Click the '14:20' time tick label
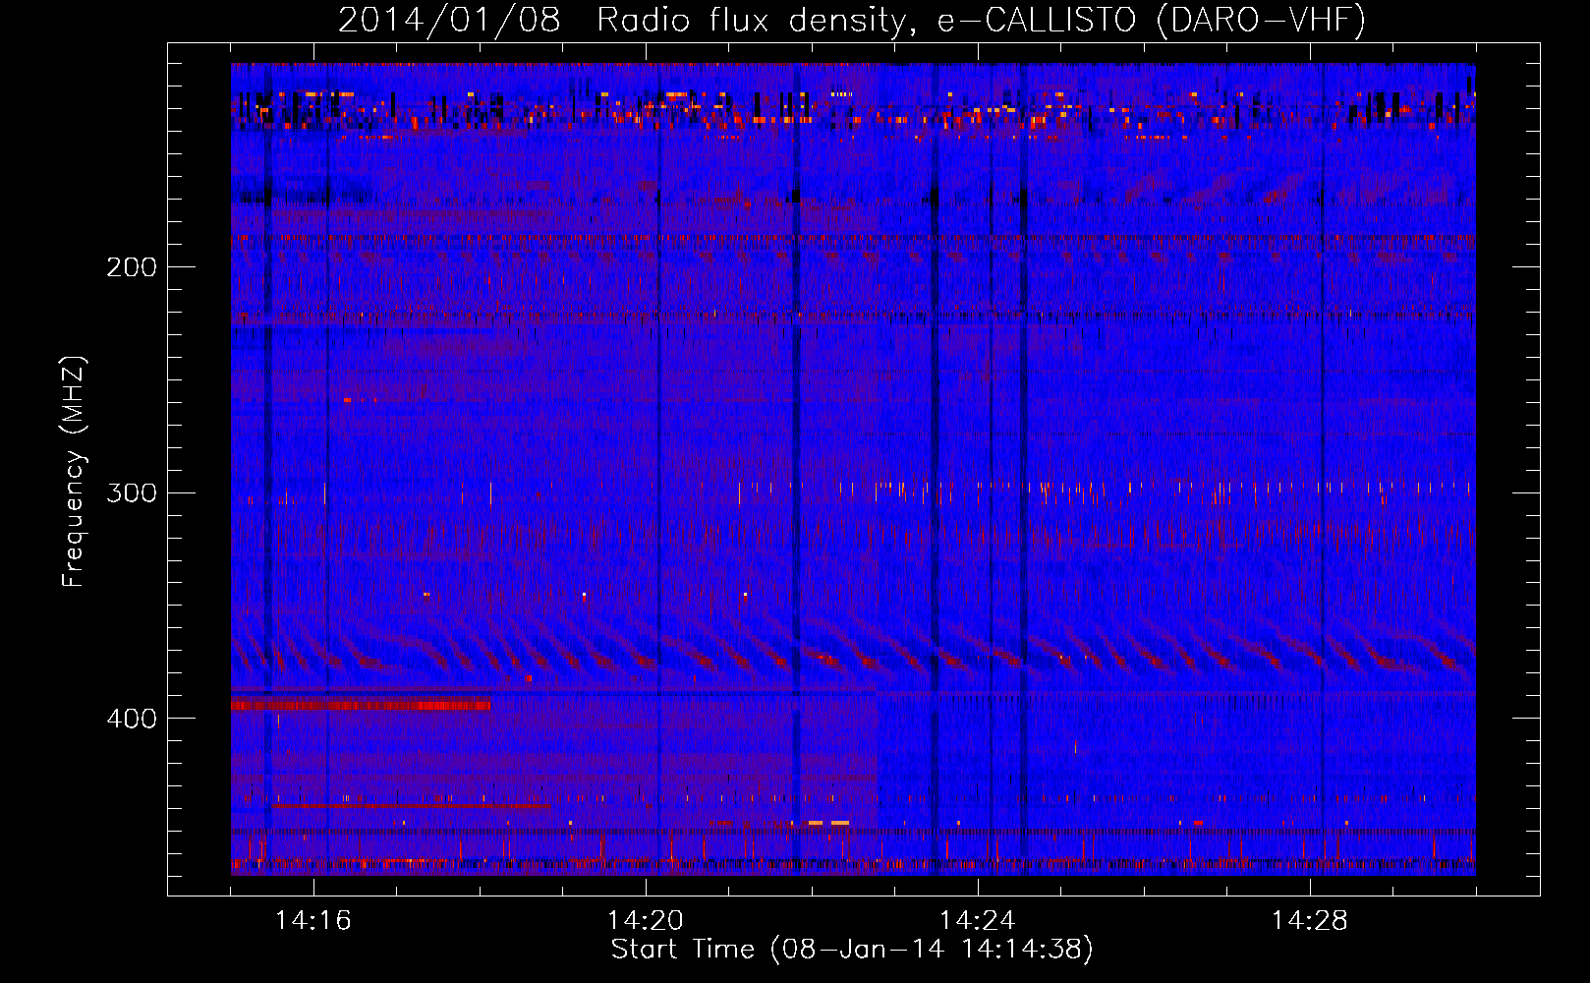 [x=645, y=921]
